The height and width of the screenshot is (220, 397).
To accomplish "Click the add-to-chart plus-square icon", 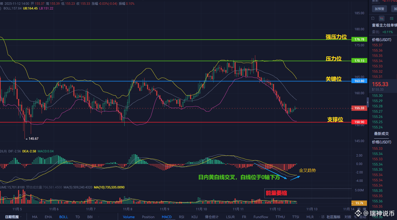I will point(373,18).
